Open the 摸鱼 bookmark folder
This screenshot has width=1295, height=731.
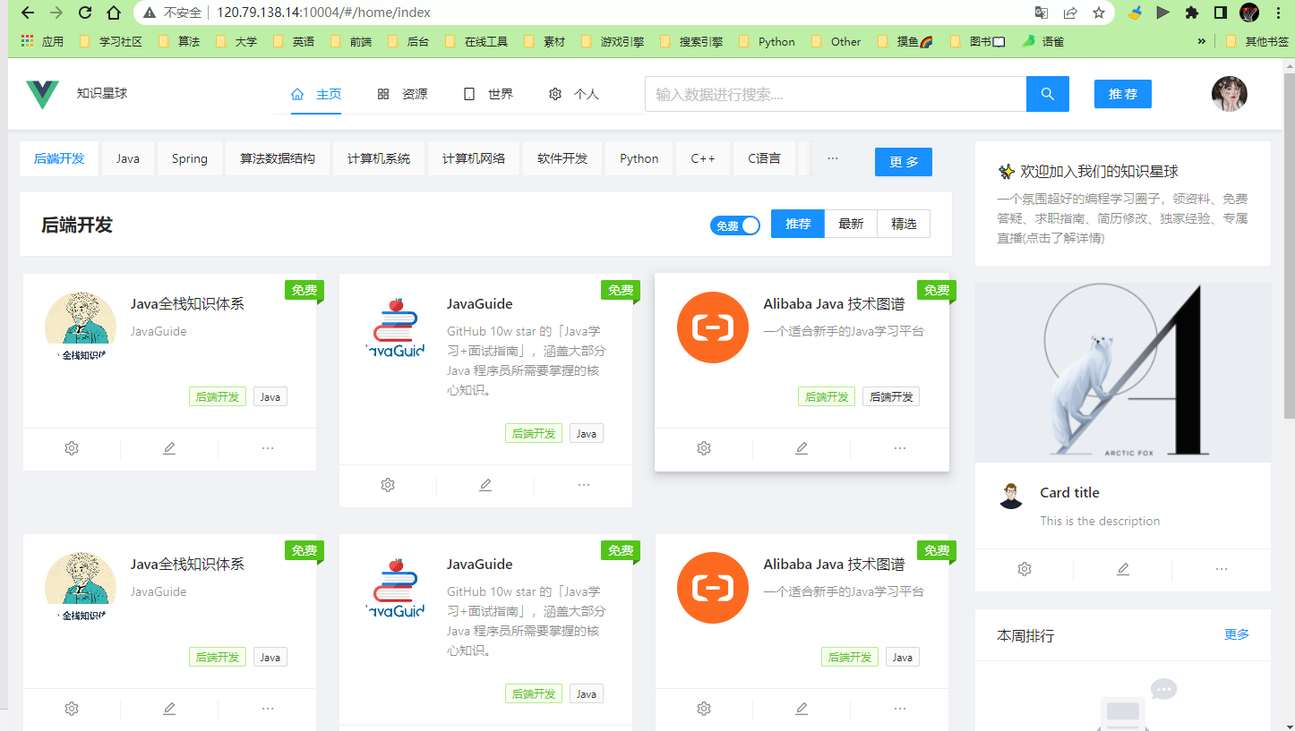click(x=905, y=41)
